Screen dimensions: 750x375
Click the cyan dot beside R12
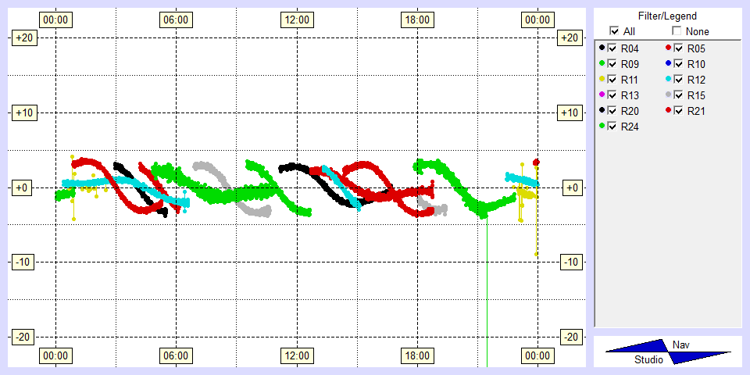click(668, 80)
